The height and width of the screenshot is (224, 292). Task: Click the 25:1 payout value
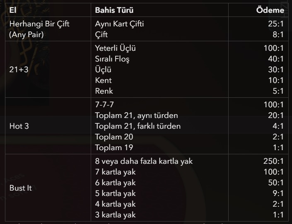[275, 24]
